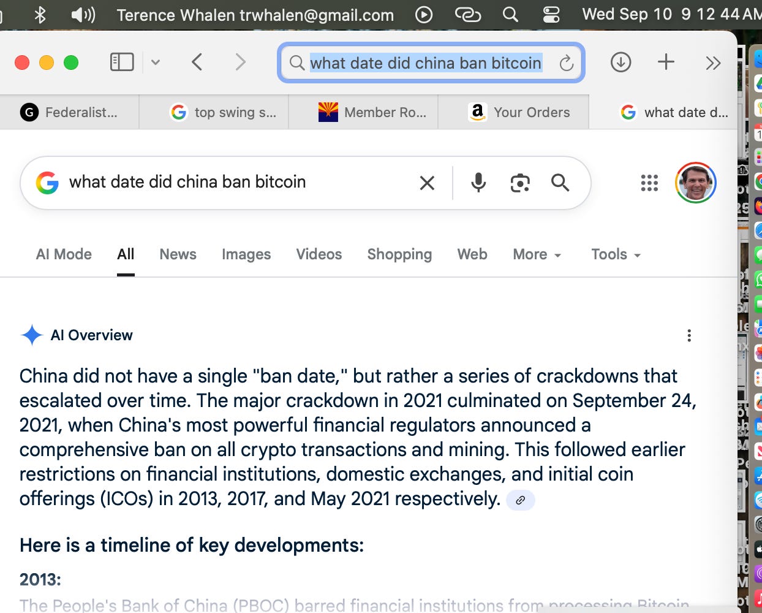Expand the toolbar overflow double-chevron

click(712, 63)
